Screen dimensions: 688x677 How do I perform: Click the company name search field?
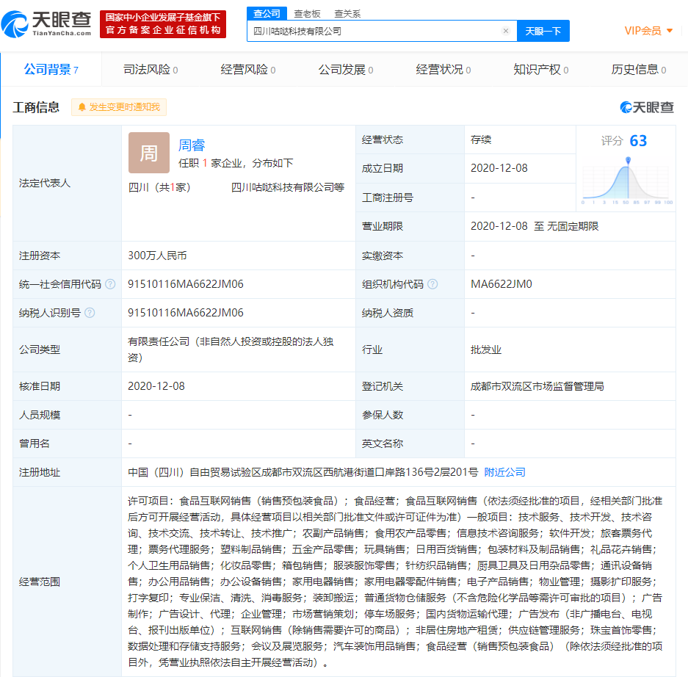374,31
